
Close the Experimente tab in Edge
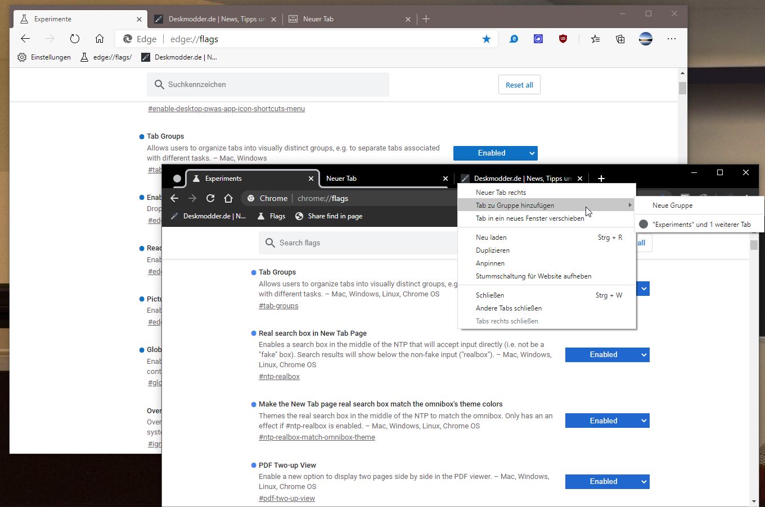click(139, 19)
